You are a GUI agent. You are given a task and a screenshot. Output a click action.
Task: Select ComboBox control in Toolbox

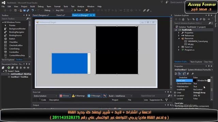(x=14, y=52)
